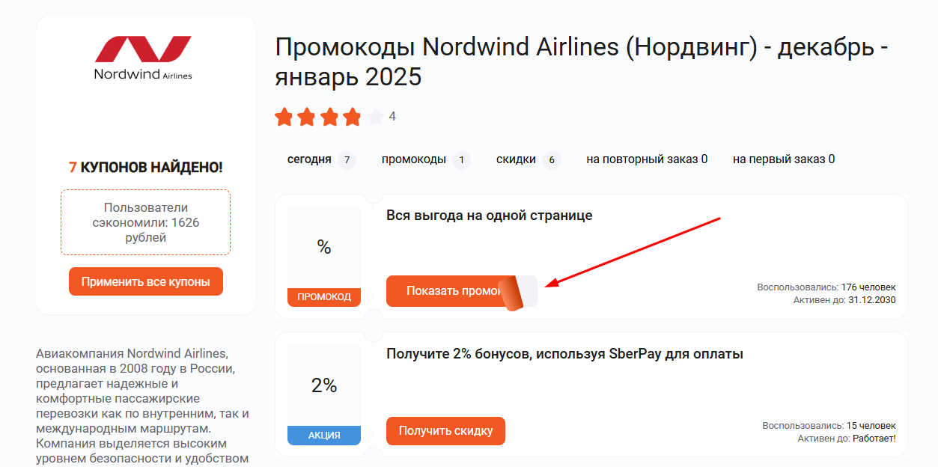The image size is (938, 467).
Task: Click the grey fifth rating star
Action: pos(376,117)
